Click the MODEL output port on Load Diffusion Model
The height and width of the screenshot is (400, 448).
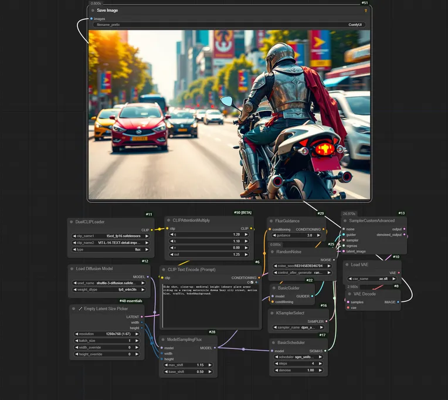147,277
